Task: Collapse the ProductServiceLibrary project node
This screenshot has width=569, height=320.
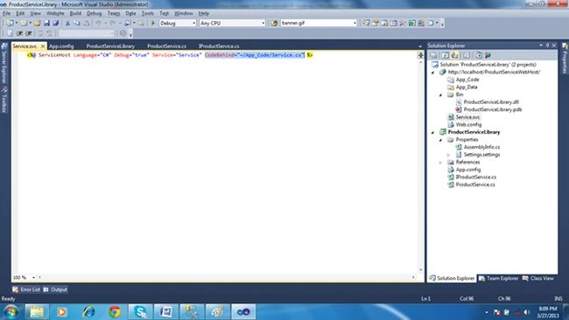Action: 433,132
